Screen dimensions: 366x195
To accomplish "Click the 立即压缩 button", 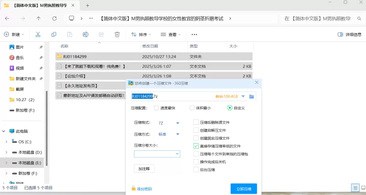I will 243,189.
